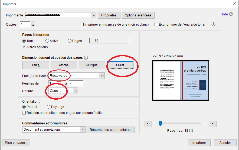Click the page preview slider handle
This screenshot has height=150, width=239.
pos(160,123)
